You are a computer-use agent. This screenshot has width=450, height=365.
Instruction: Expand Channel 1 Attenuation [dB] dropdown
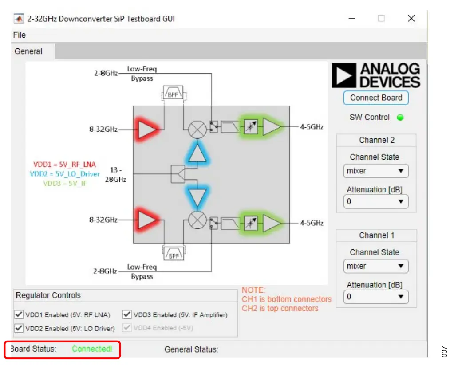(375, 297)
